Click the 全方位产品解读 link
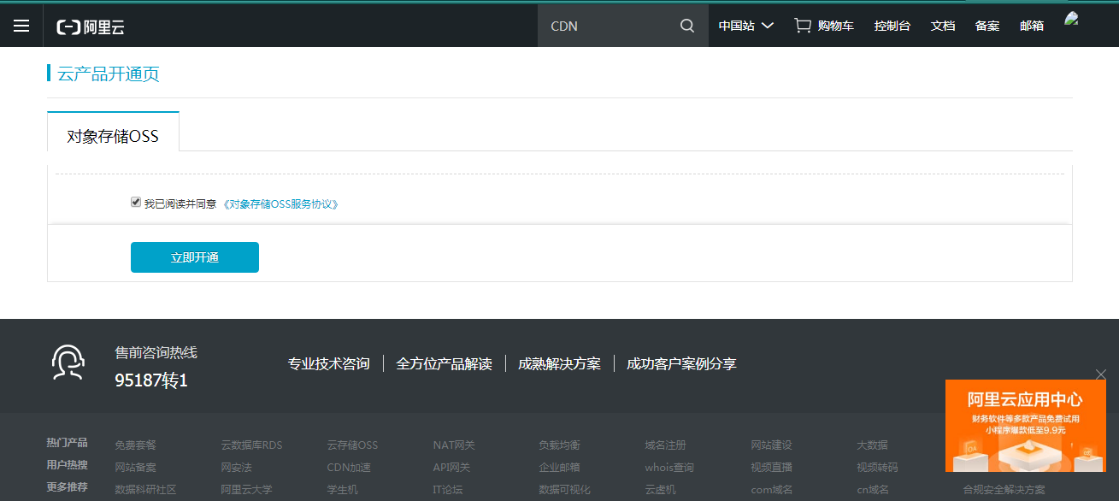The width and height of the screenshot is (1119, 501). point(445,363)
